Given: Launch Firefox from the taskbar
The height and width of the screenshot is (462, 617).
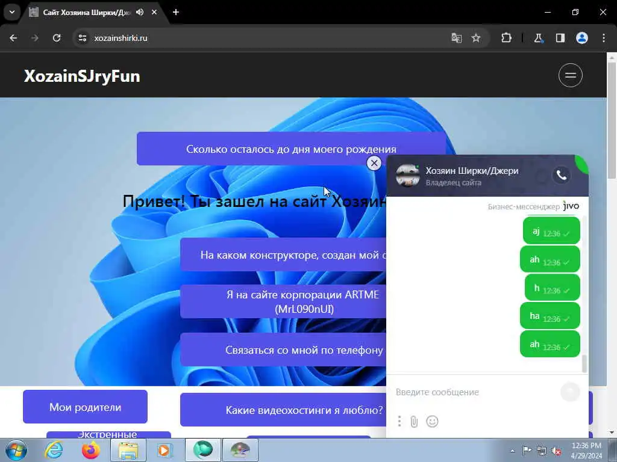Looking at the screenshot, I should point(91,450).
